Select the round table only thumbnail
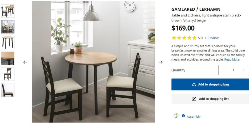The height and width of the screenshot is (124, 250). pos(8,42)
